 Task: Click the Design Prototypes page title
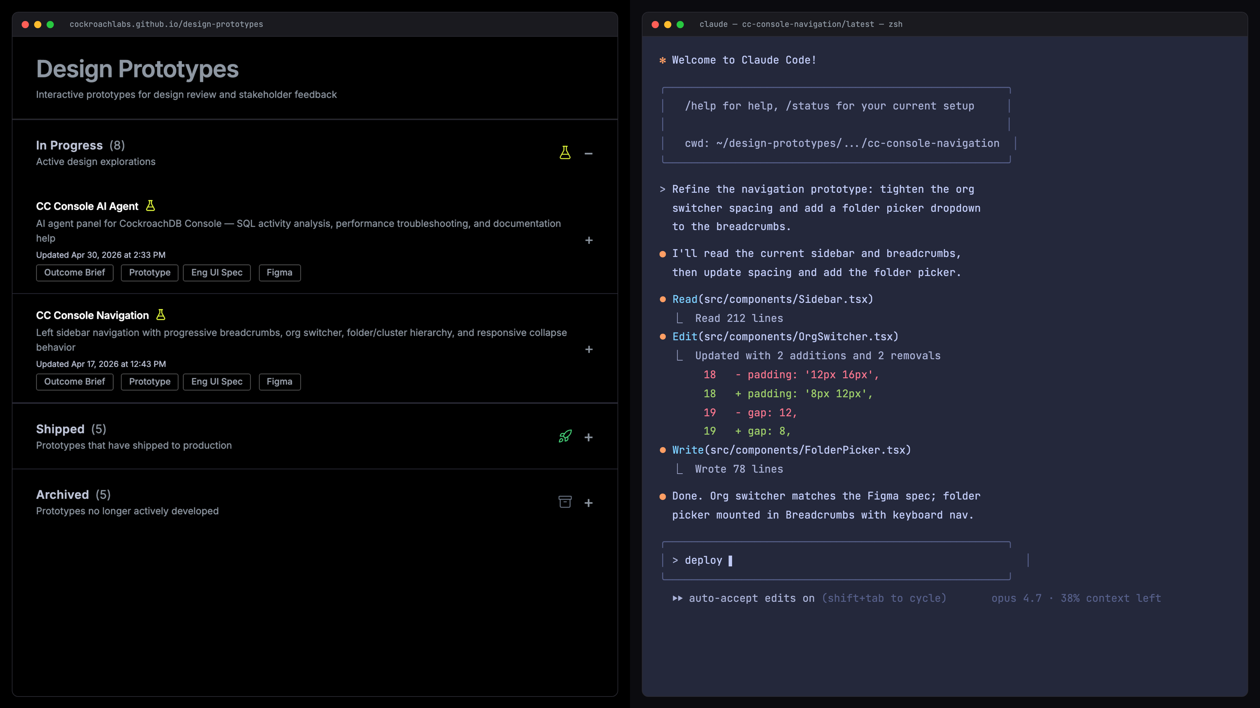click(x=137, y=69)
